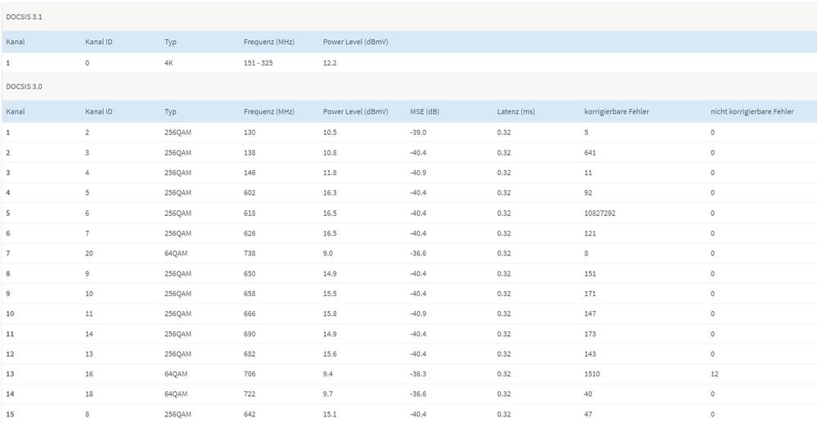The image size is (817, 423).
Task: Select the uncorrectable errors value 12
Action: click(x=715, y=374)
